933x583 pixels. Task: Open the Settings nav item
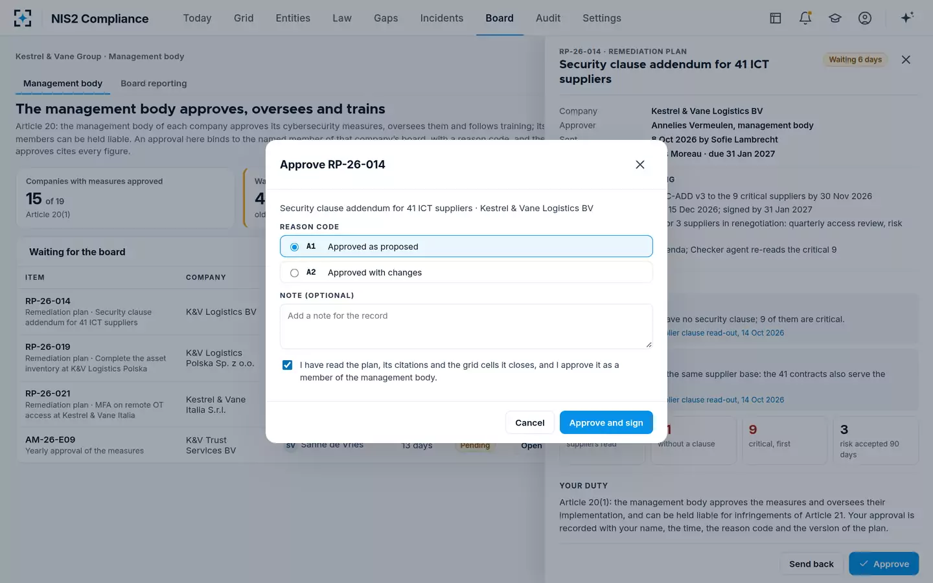coord(602,18)
